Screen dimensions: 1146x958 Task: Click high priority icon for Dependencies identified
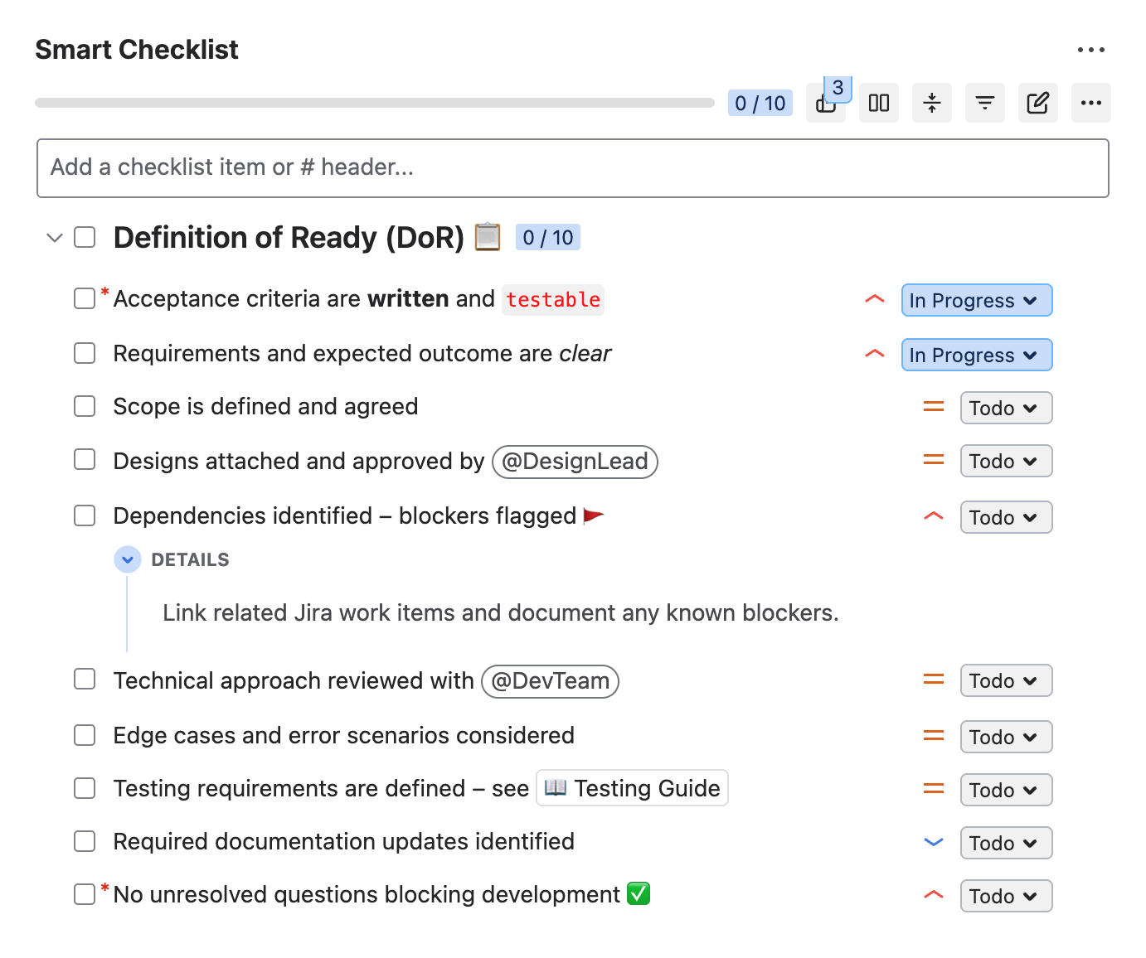[934, 516]
